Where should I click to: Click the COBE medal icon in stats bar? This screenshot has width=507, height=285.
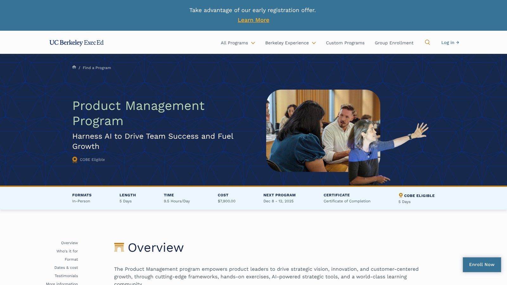click(401, 195)
